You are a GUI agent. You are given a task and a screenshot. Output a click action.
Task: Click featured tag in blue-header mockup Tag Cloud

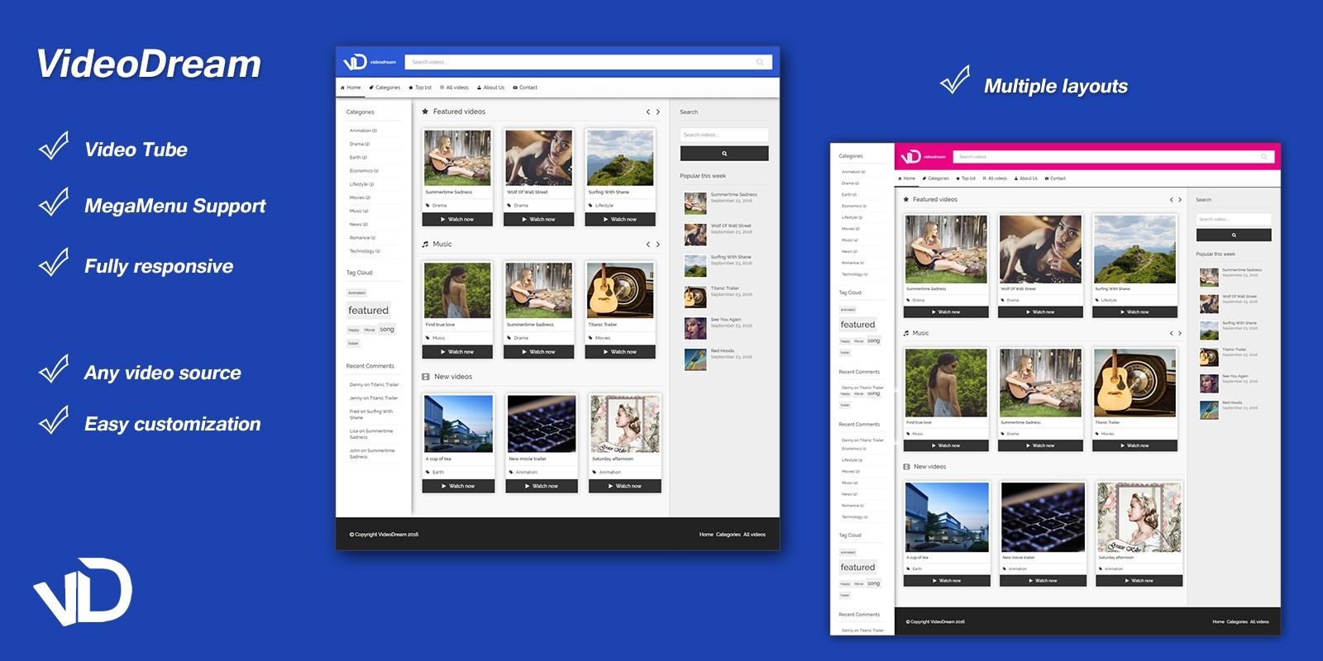tap(368, 311)
